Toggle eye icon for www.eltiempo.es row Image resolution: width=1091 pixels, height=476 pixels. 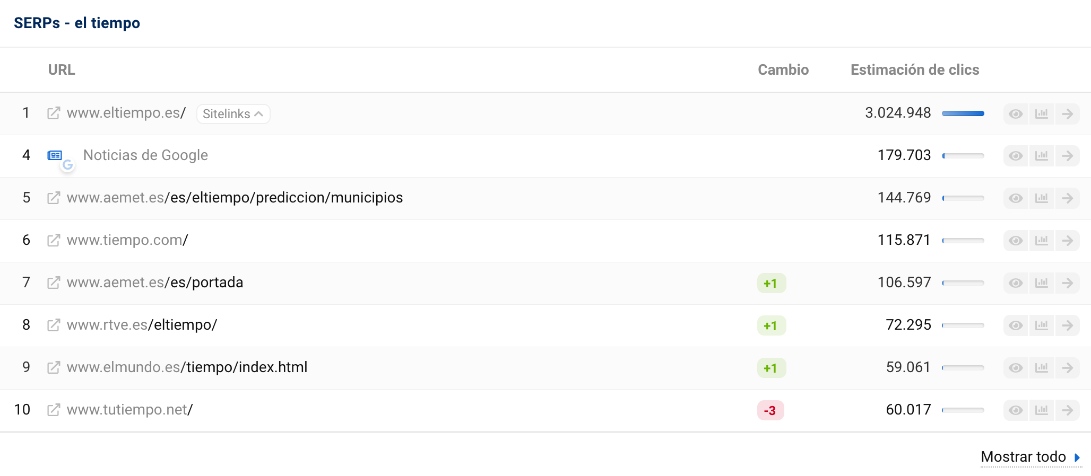tap(1016, 113)
